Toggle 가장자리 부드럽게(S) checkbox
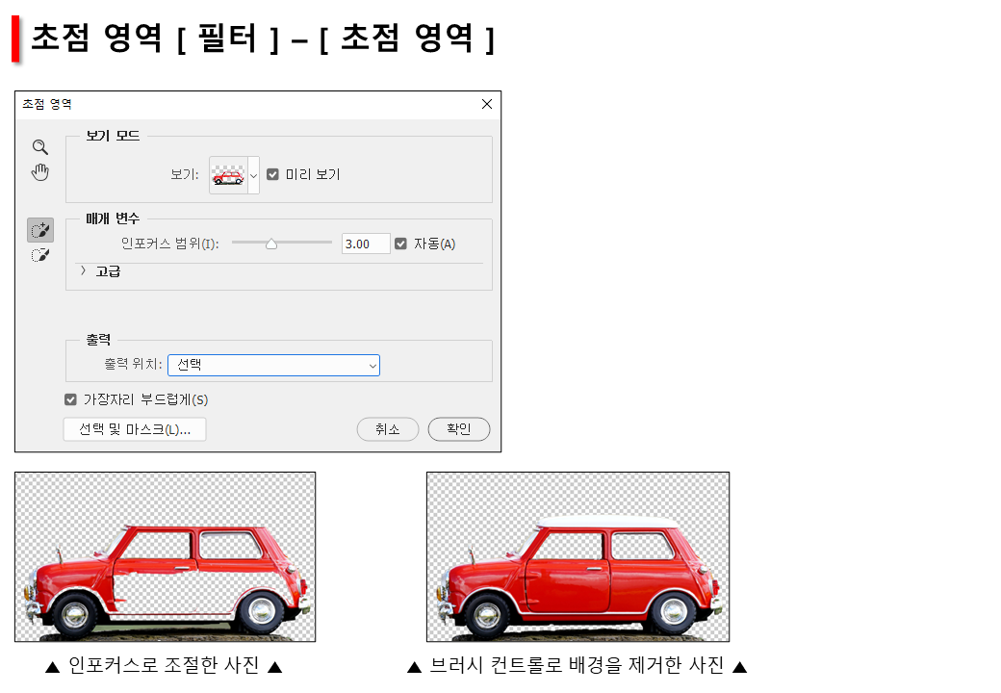This screenshot has width=1001, height=693. (x=70, y=399)
